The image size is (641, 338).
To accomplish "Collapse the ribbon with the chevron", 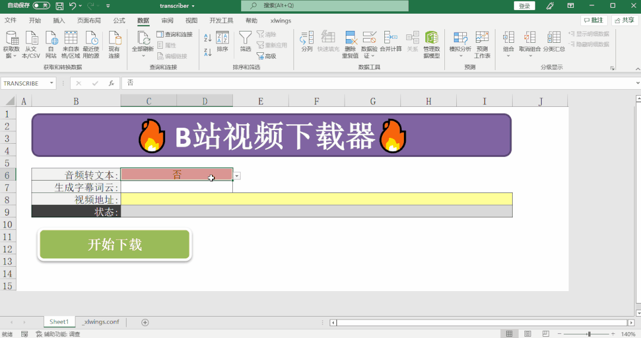I will [637, 69].
